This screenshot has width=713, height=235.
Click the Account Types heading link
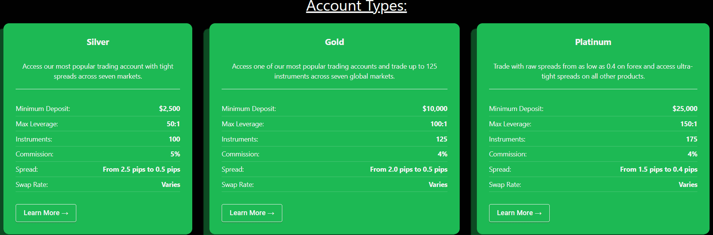(356, 6)
